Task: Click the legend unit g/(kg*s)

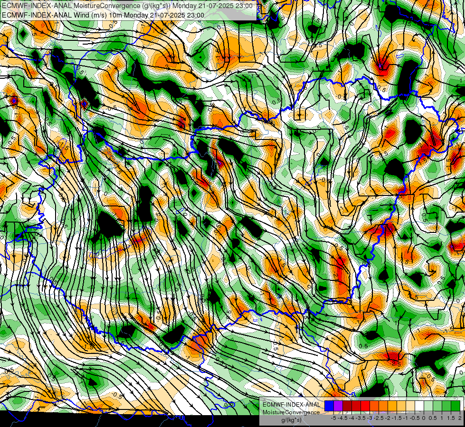Action: click(291, 420)
